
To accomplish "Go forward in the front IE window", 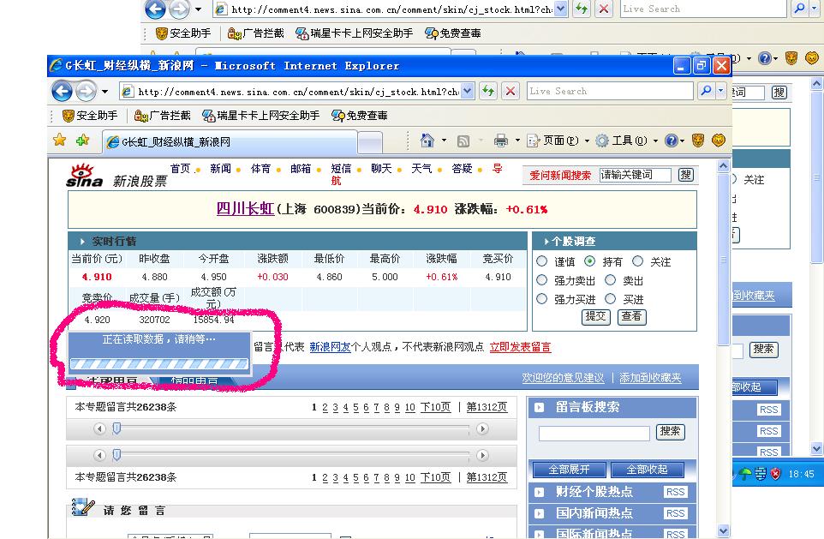I will pos(85,92).
